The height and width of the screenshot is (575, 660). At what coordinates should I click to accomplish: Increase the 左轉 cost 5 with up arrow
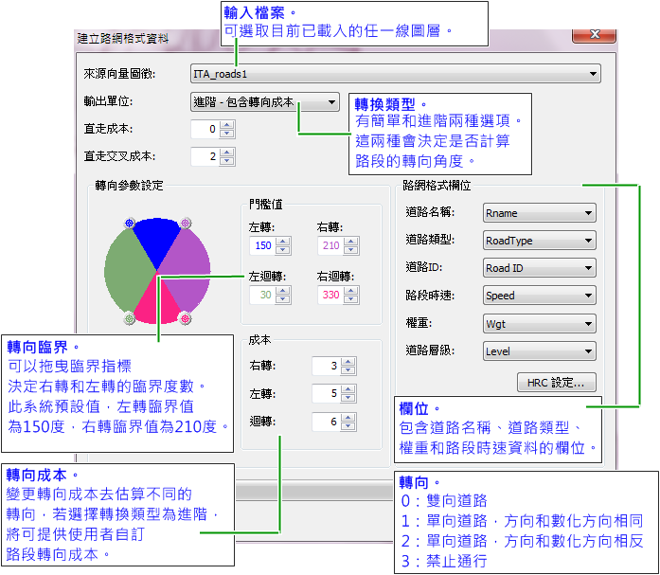348,389
